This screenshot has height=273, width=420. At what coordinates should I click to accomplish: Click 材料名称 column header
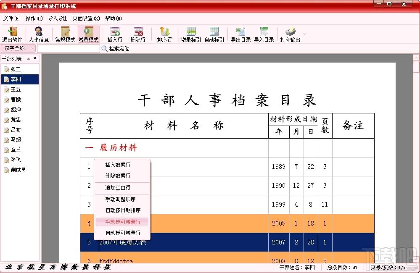(x=184, y=126)
